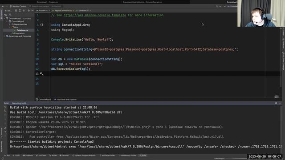Click the Select Opened File target icon

click(16, 11)
